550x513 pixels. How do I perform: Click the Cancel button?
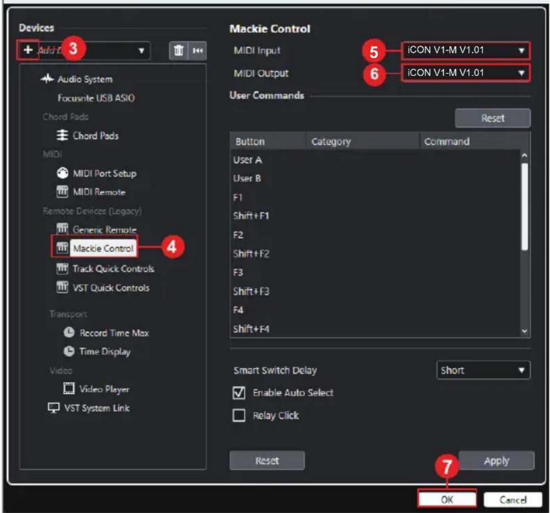(513, 499)
